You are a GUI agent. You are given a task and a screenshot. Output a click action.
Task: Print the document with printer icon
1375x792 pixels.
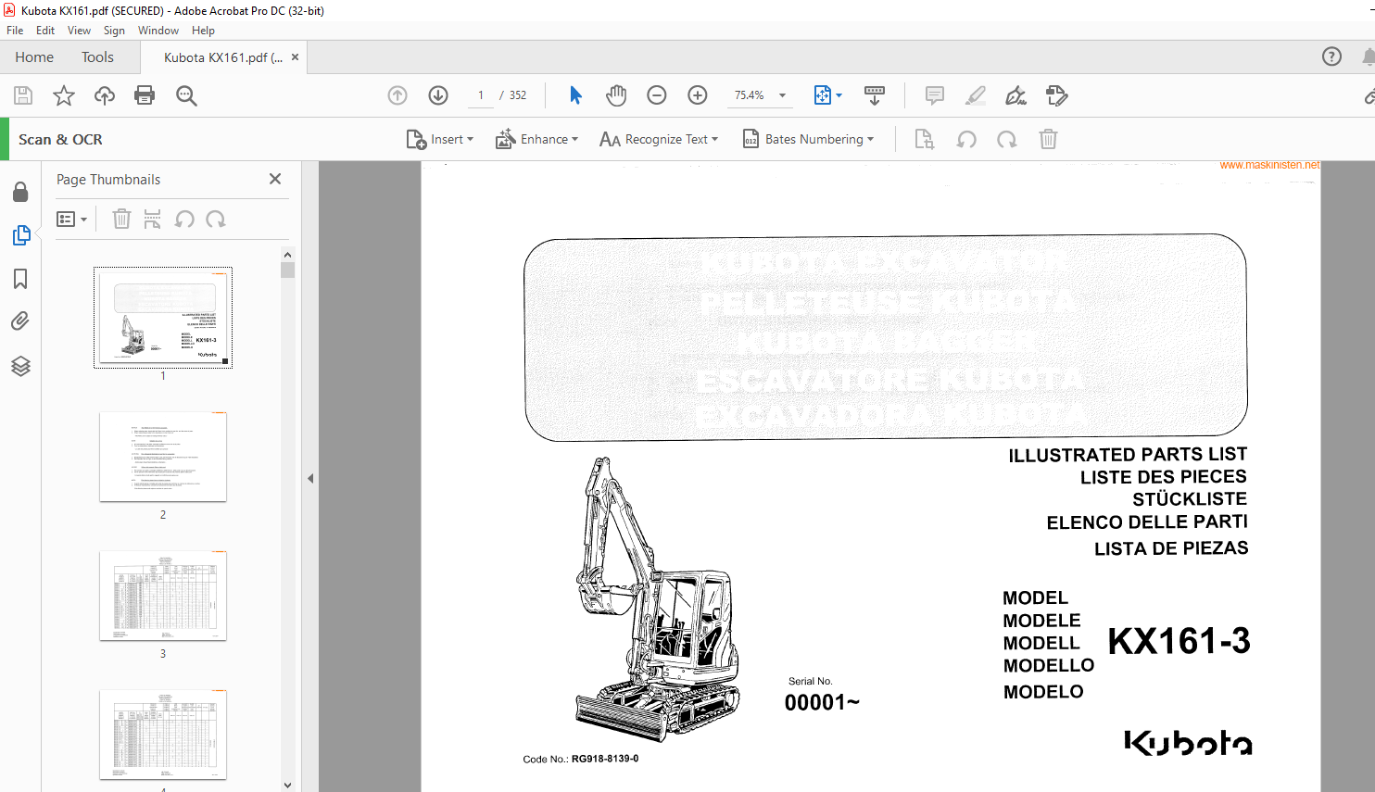point(145,95)
